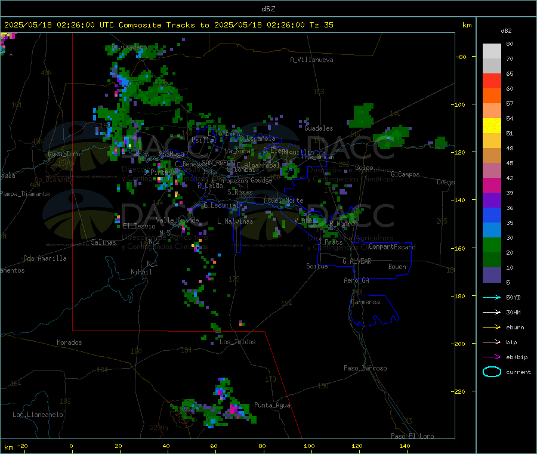Click the Lag.Llancanelo map label

pos(38,415)
